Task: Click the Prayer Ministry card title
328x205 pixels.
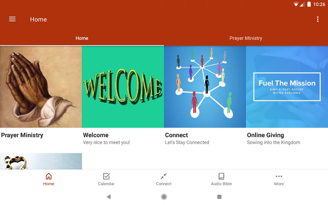Action: tap(22, 135)
